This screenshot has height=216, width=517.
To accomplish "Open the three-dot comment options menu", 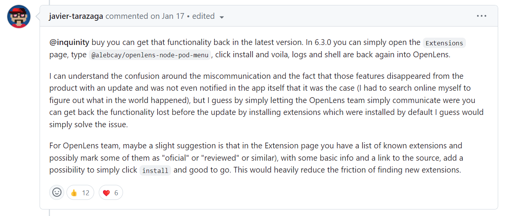I will pyautogui.click(x=481, y=16).
